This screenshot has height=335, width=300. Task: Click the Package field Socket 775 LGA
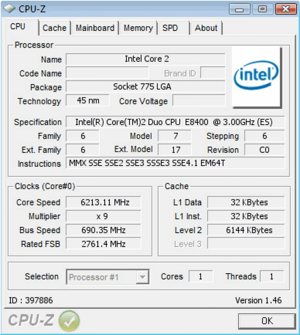(x=146, y=86)
